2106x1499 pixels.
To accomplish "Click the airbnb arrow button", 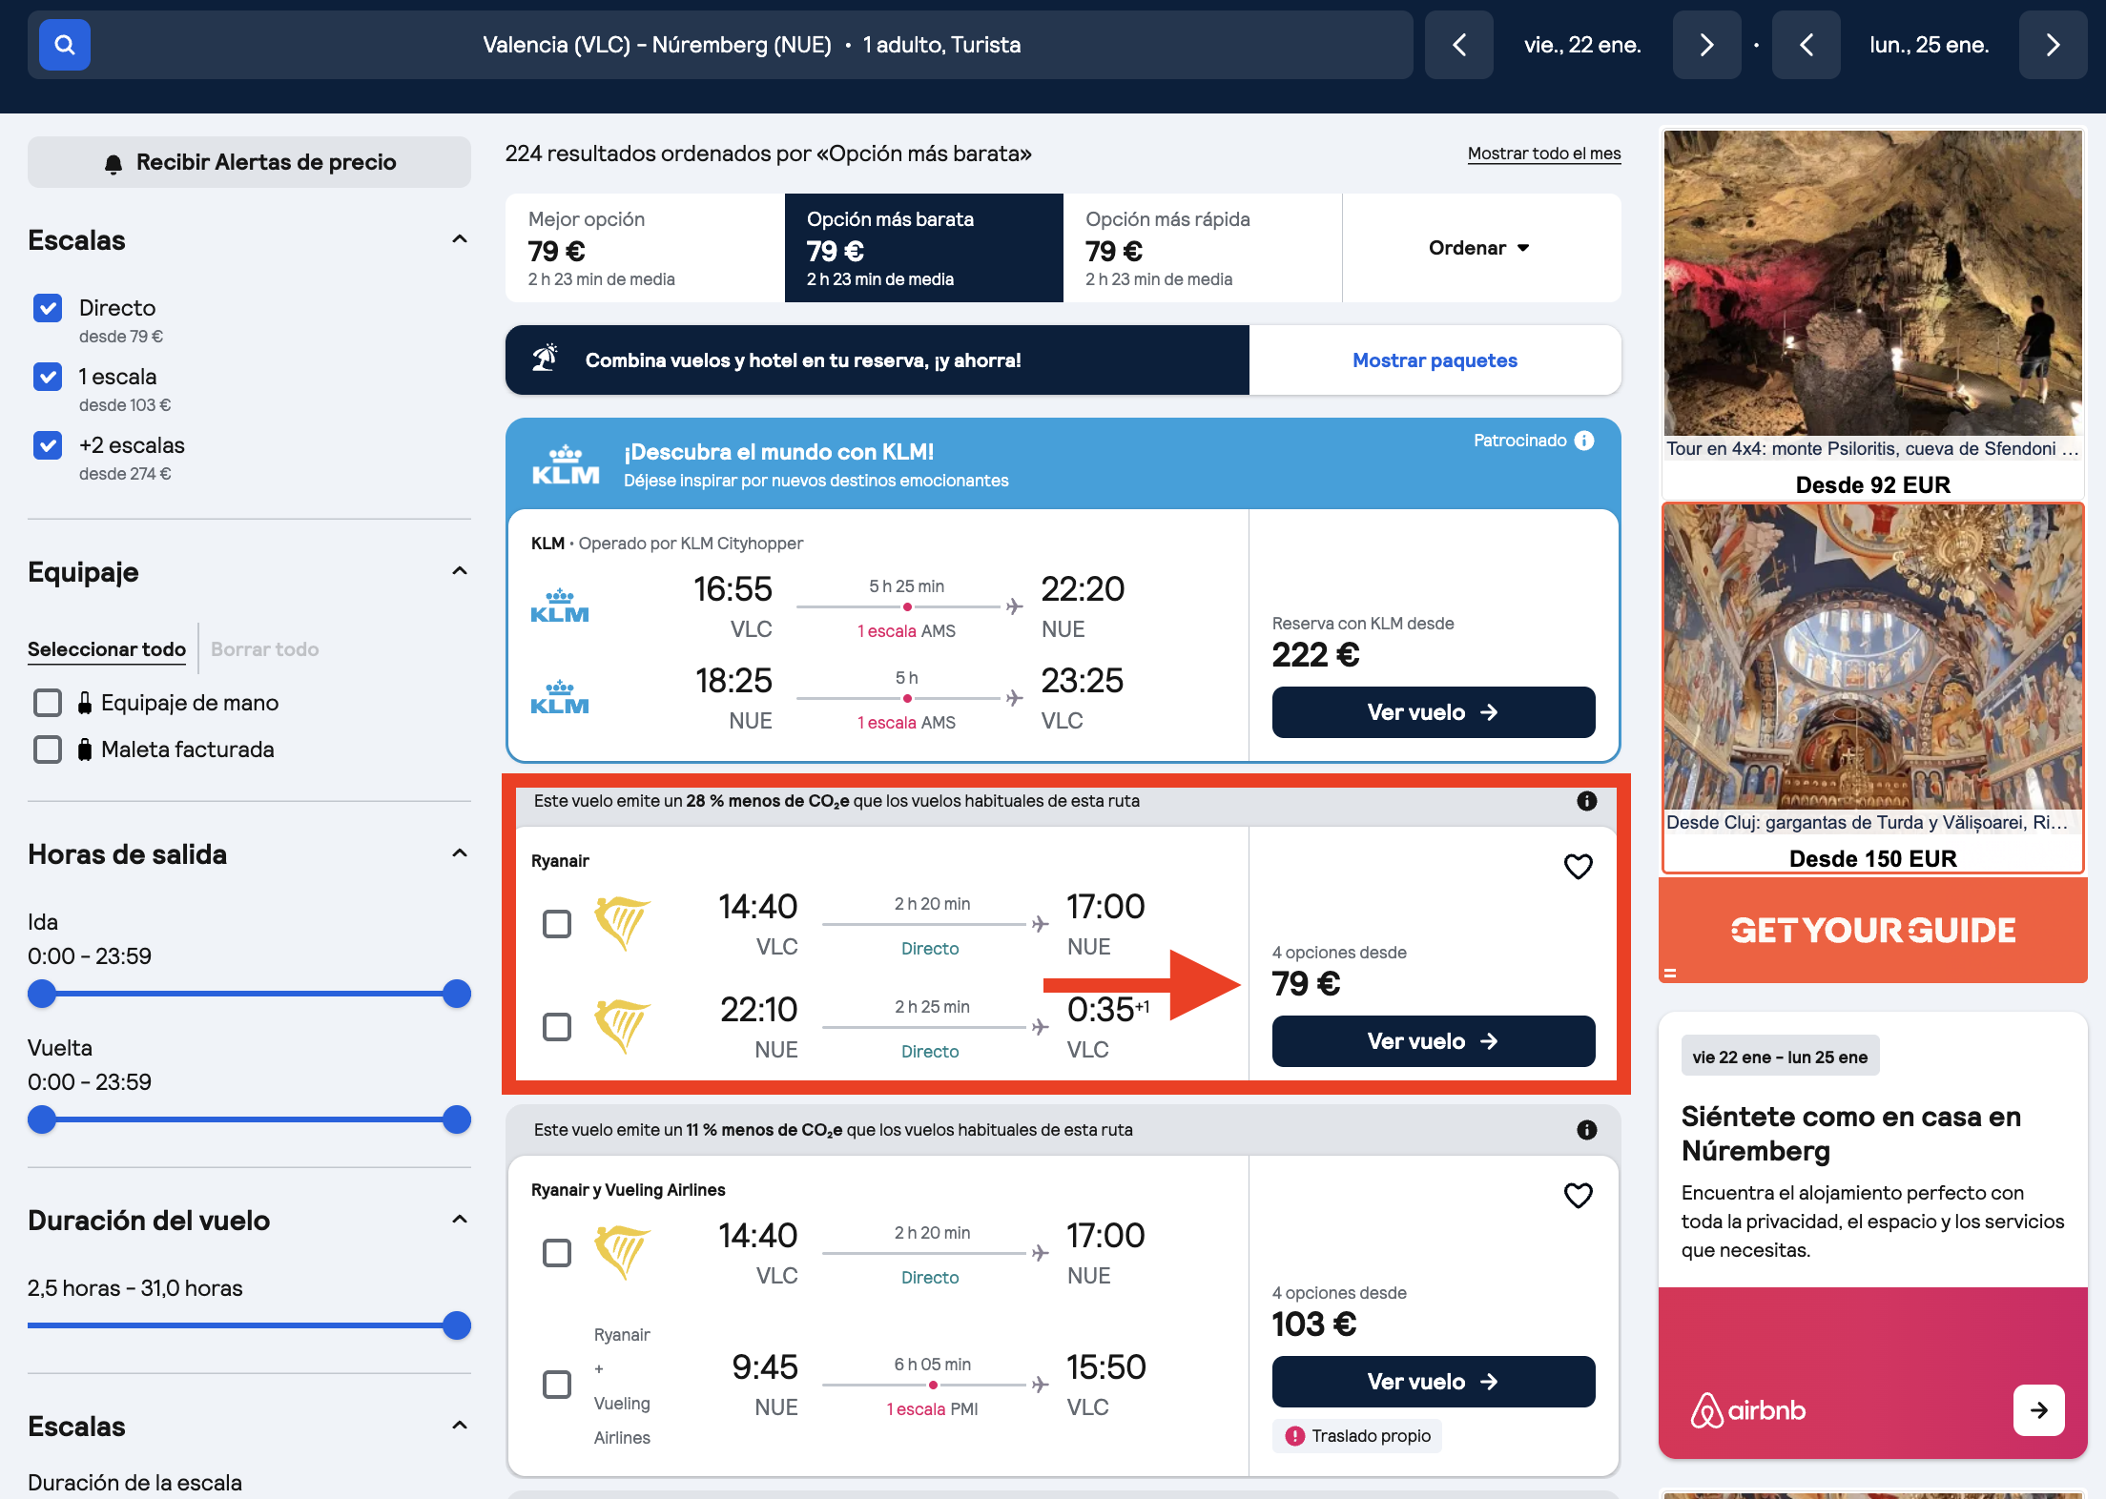I will coord(2039,1410).
